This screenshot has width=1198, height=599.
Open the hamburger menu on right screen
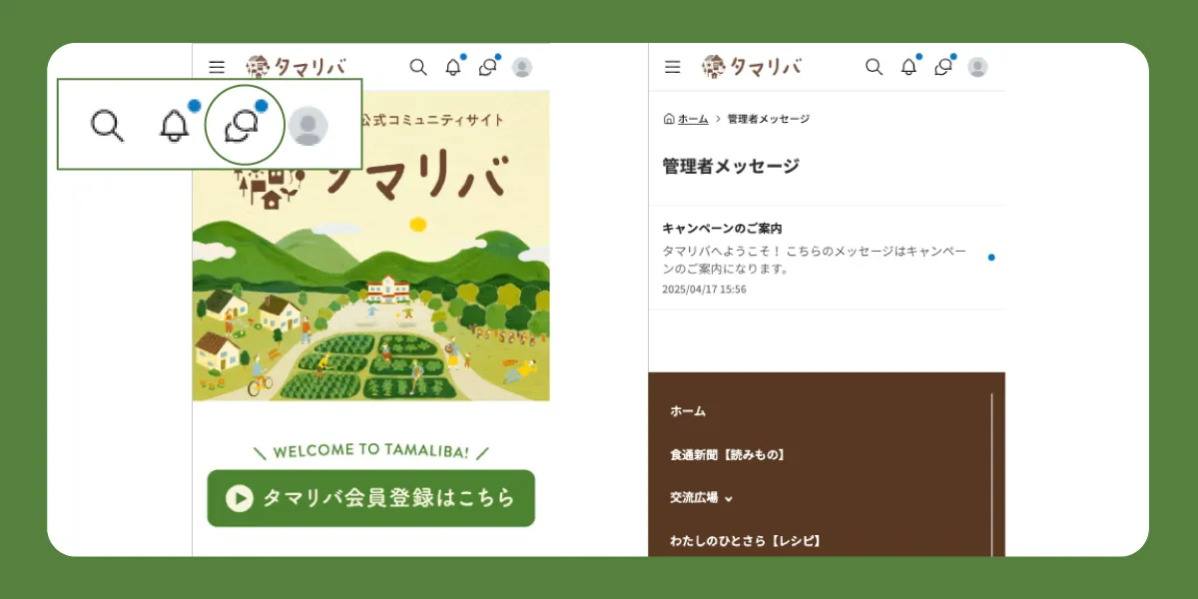click(672, 67)
